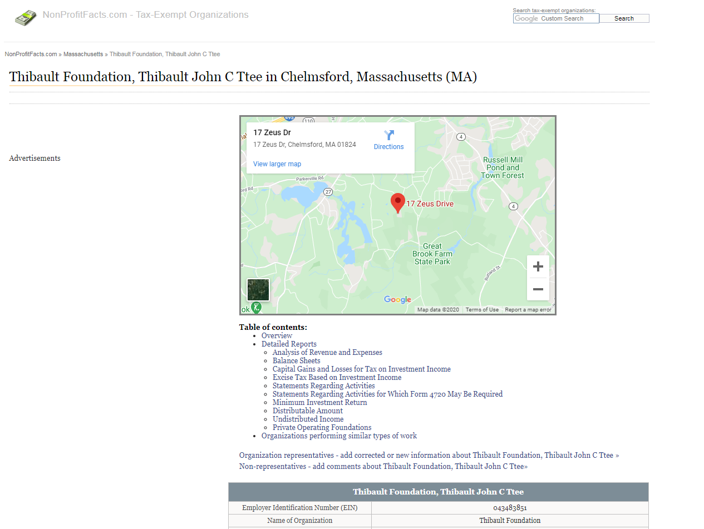Jump to Overview section
Screen dimensions: 704x529
click(277, 335)
